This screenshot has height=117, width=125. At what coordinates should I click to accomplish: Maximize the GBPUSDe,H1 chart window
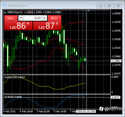coord(109,6)
